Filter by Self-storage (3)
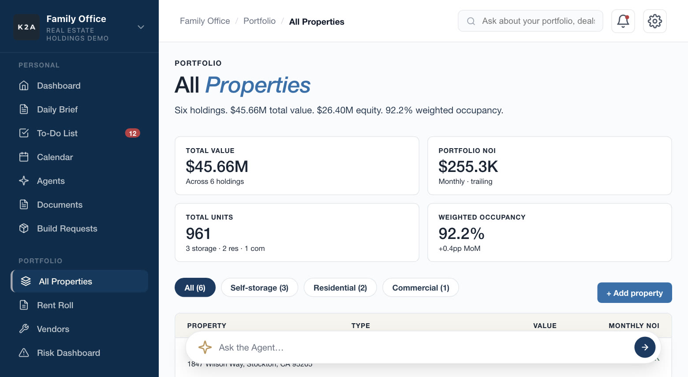This screenshot has width=688, height=377. [259, 287]
